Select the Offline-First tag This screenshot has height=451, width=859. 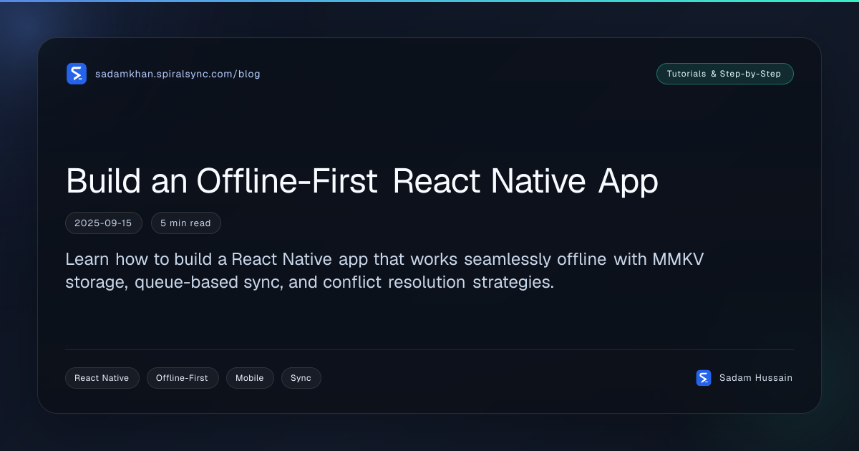(182, 378)
